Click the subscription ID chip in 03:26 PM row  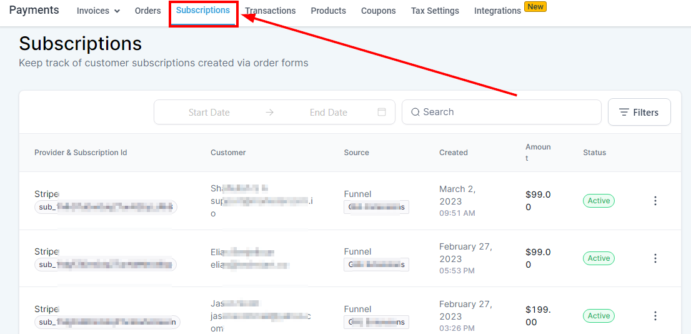[x=107, y=322]
